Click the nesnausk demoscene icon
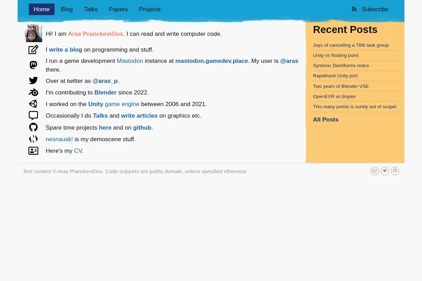This screenshot has height=281, width=422. click(x=33, y=139)
